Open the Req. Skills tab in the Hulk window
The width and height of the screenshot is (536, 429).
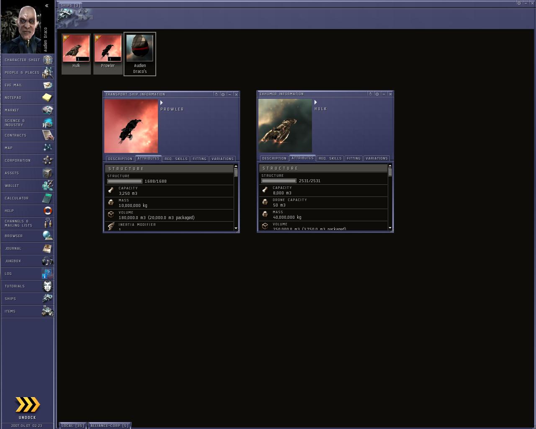tap(330, 158)
